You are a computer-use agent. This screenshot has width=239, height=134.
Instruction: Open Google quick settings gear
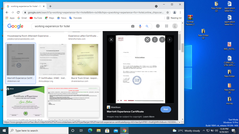(158, 26)
